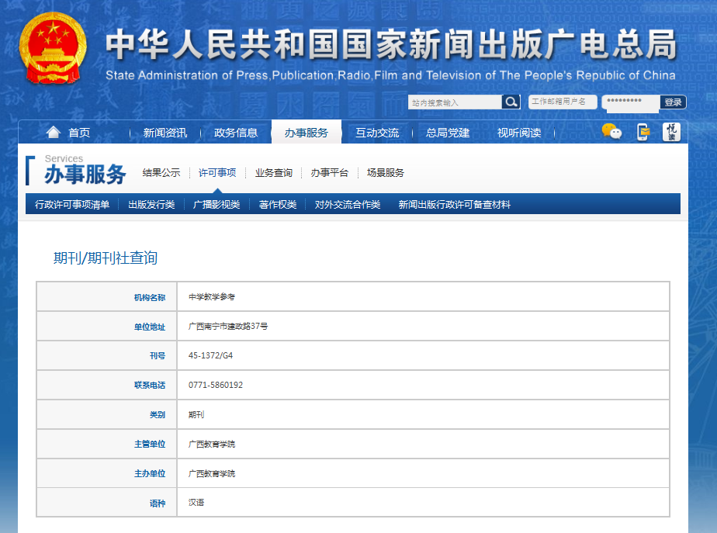Focus the mailbox password field
The image size is (717, 533).
(x=631, y=102)
